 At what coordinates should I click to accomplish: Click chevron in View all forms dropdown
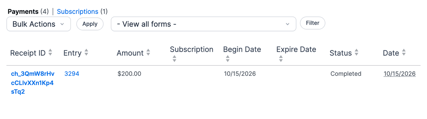pos(287,24)
